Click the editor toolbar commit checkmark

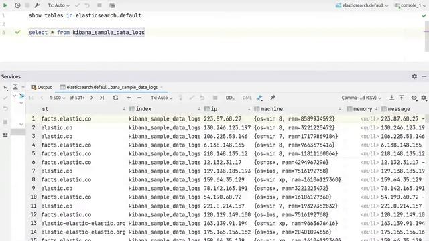coord(78,5)
